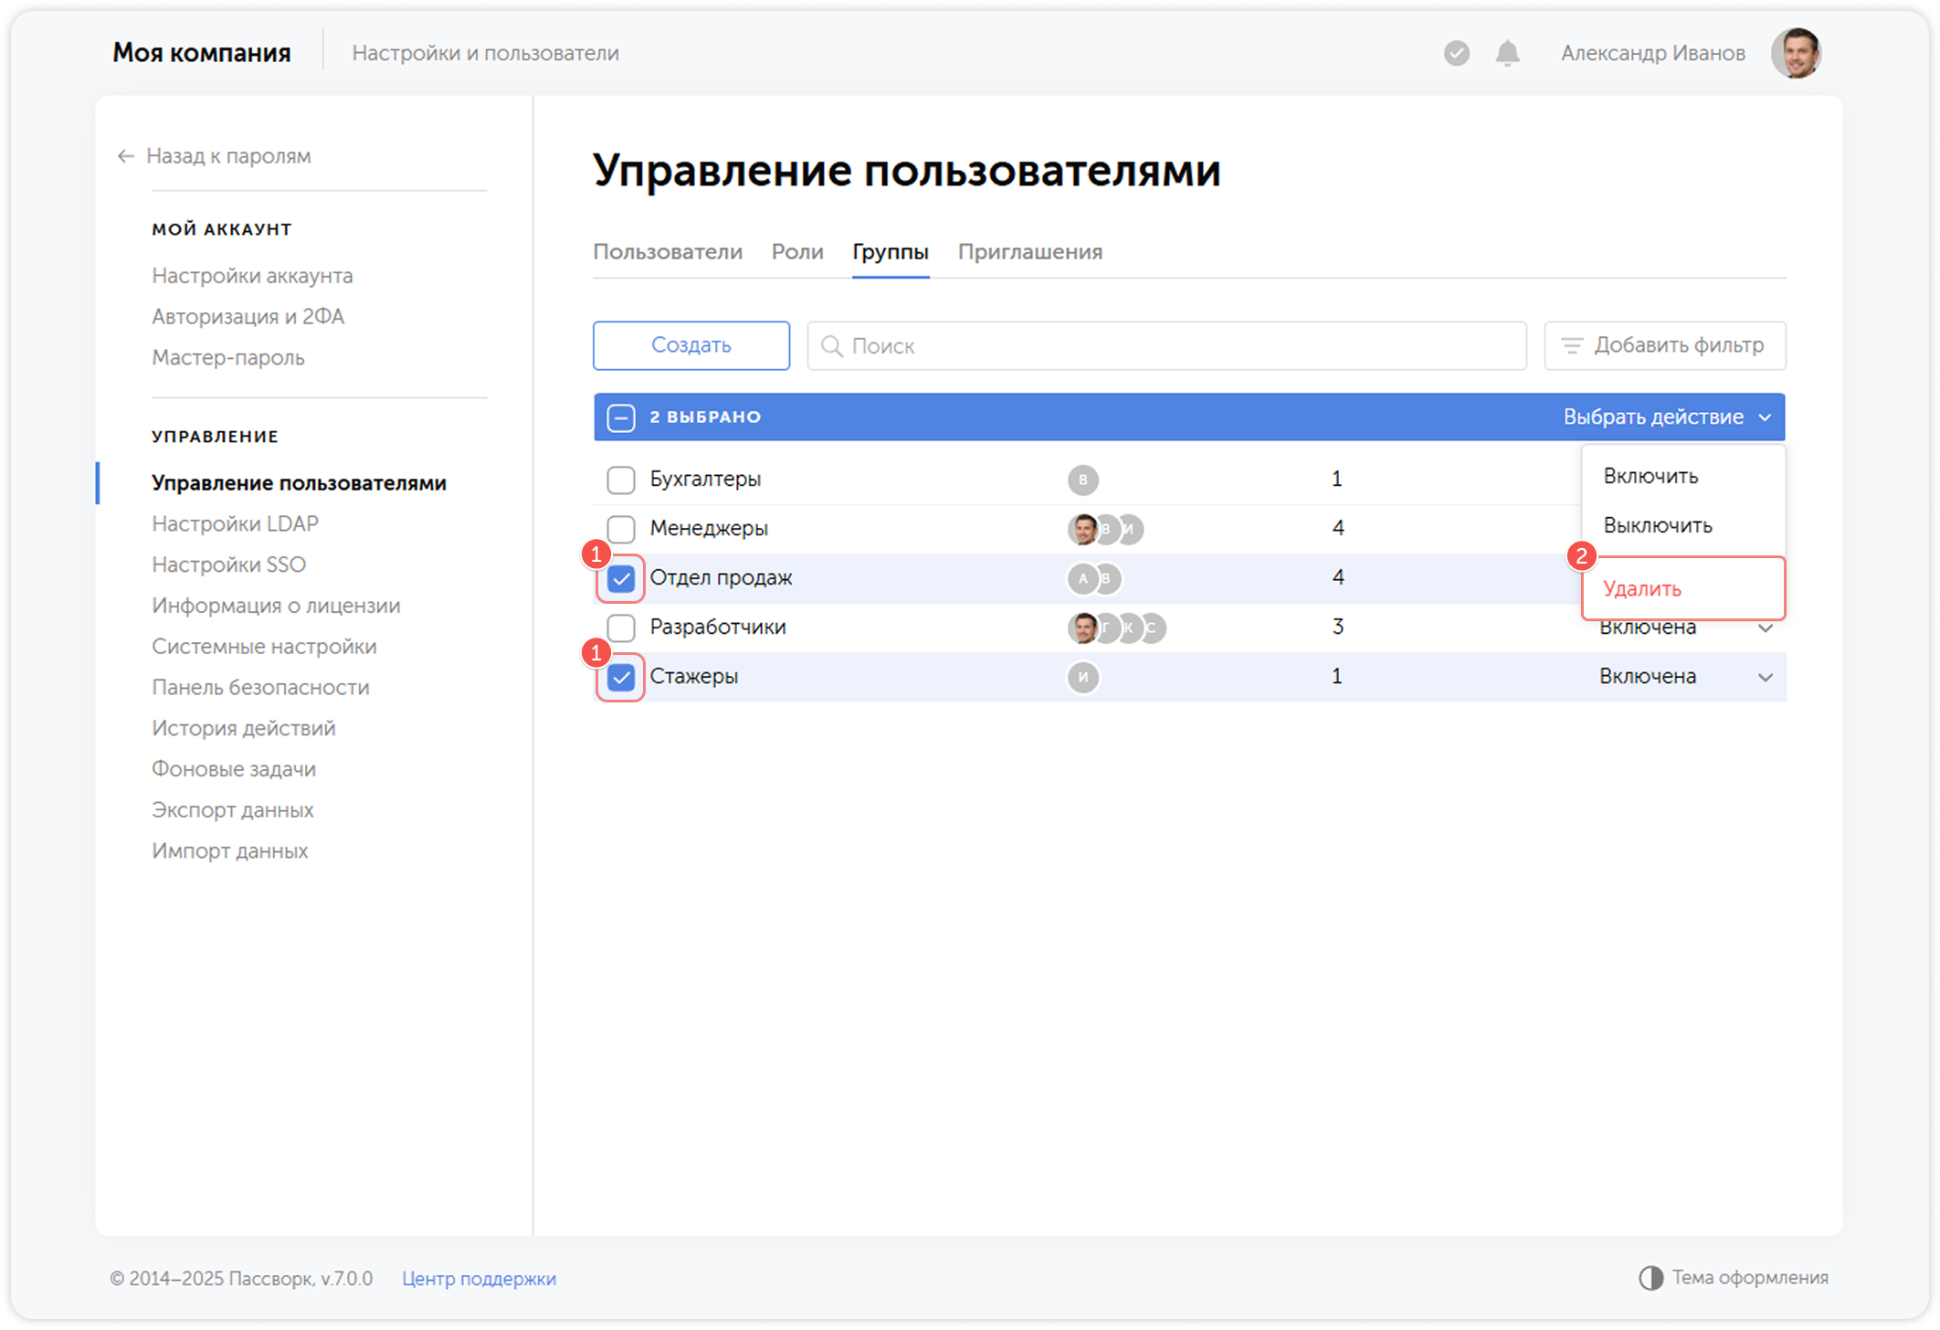Click the search magnifier icon
Viewport: 1940px width, 1330px height.
(831, 346)
